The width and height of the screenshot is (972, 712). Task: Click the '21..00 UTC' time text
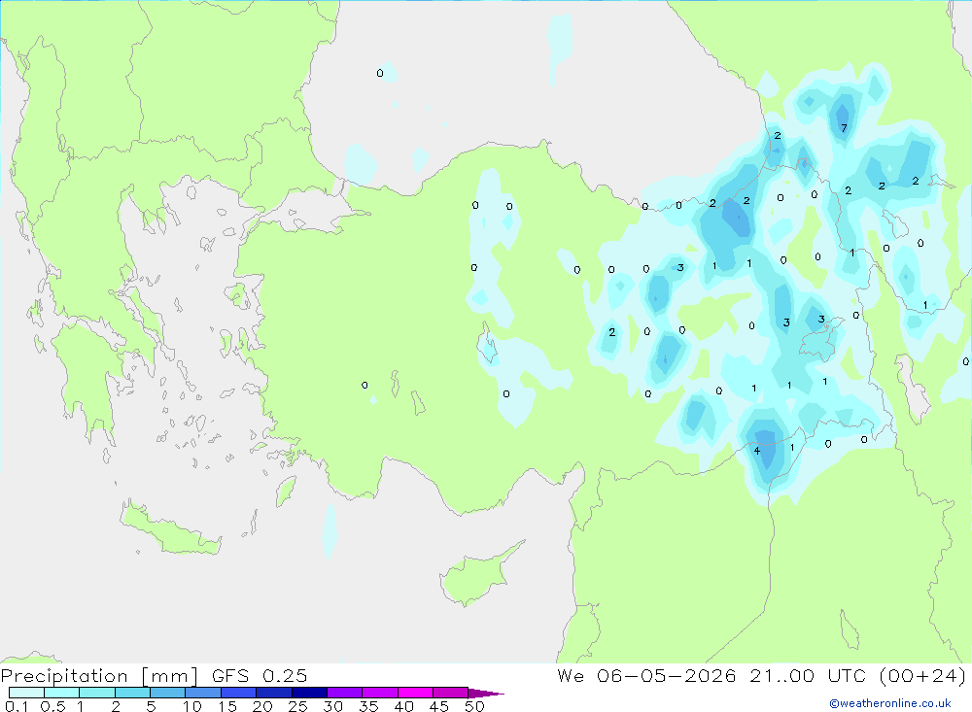(807, 675)
